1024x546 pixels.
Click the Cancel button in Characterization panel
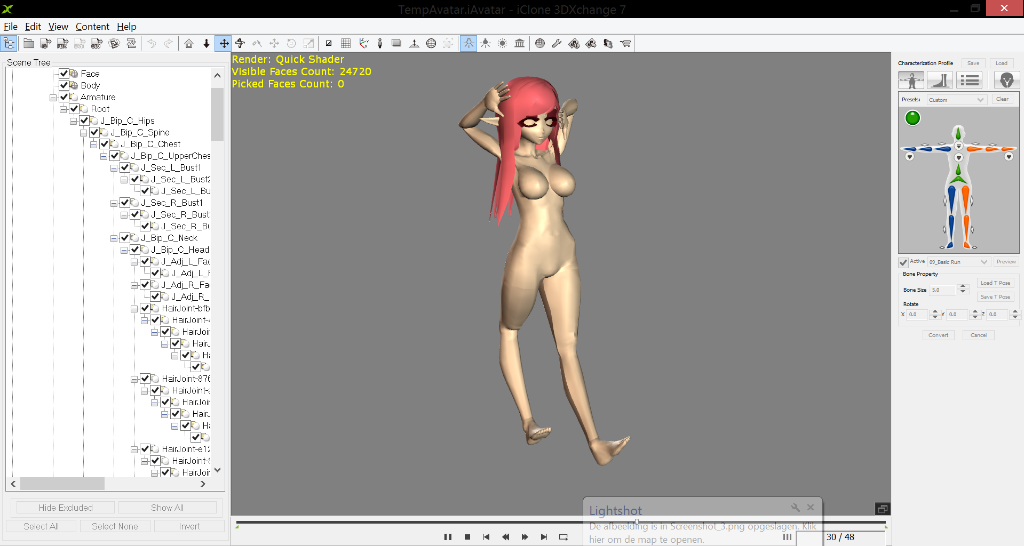pyautogui.click(x=978, y=335)
